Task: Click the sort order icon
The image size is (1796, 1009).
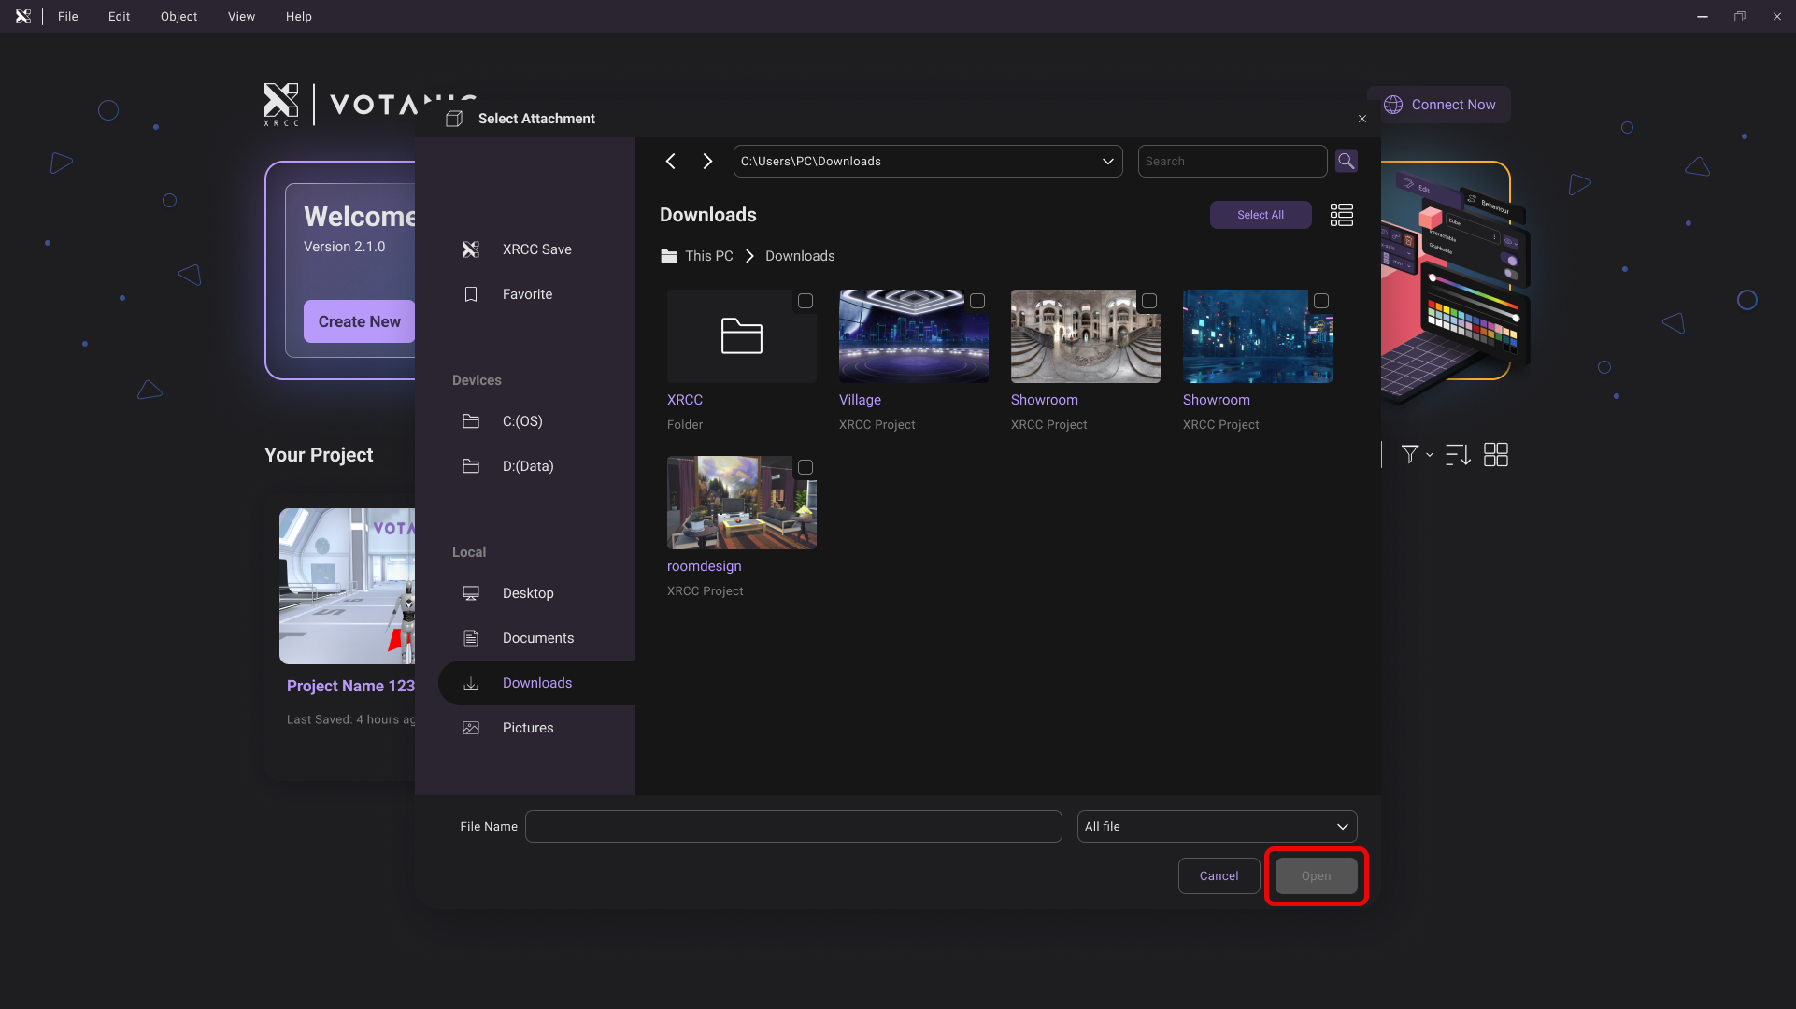Action: pos(1458,454)
